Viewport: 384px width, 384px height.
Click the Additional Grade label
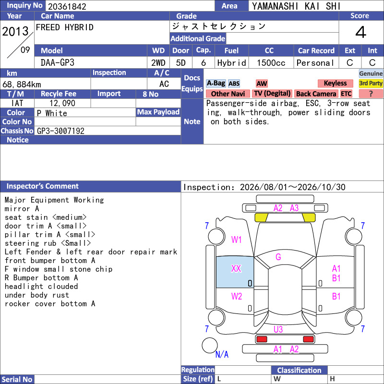(x=198, y=38)
